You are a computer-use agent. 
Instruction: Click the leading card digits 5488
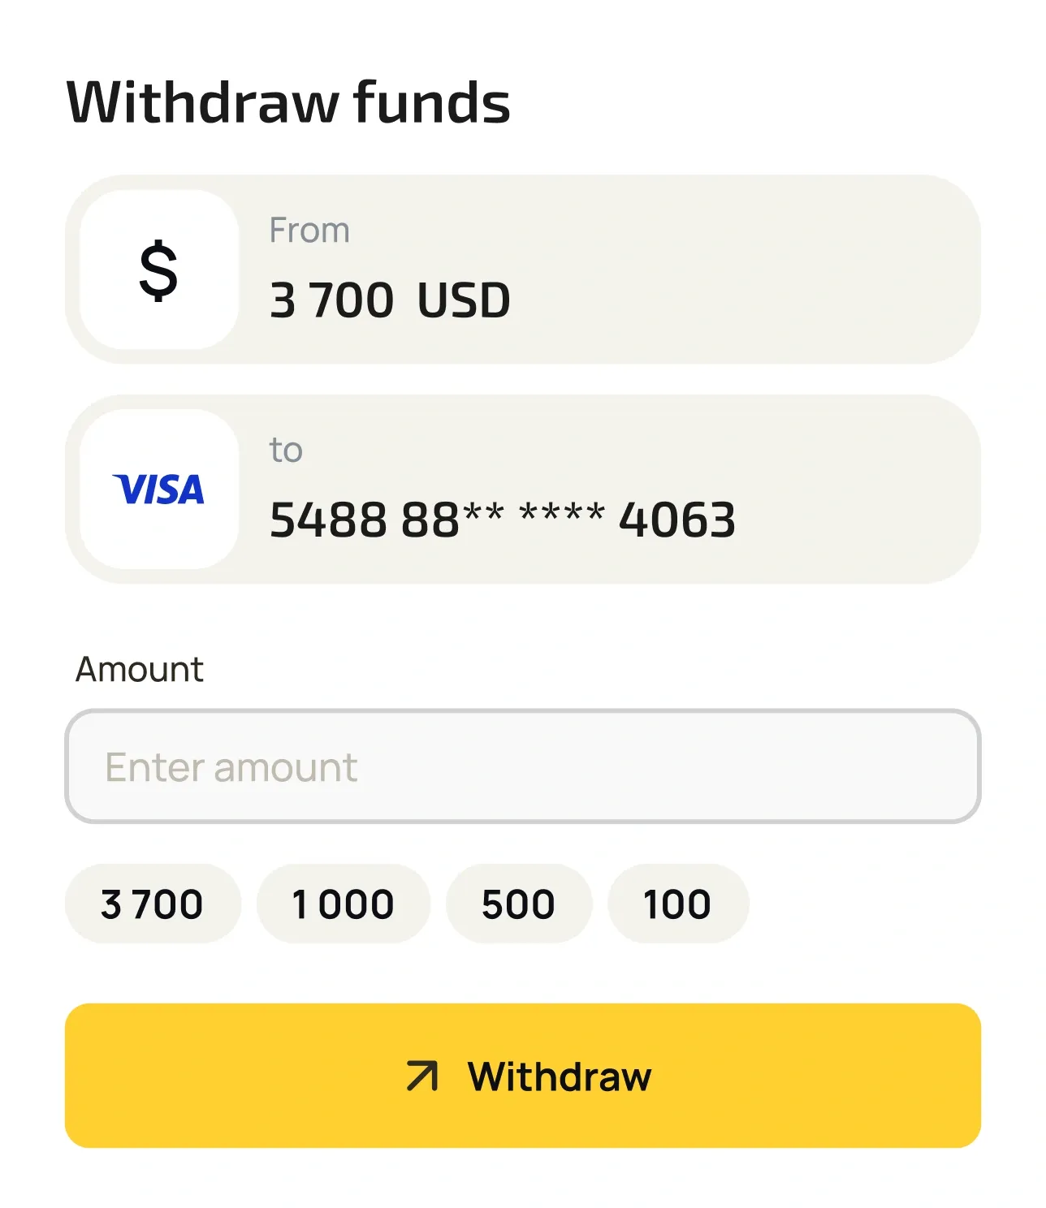pyautogui.click(x=328, y=520)
